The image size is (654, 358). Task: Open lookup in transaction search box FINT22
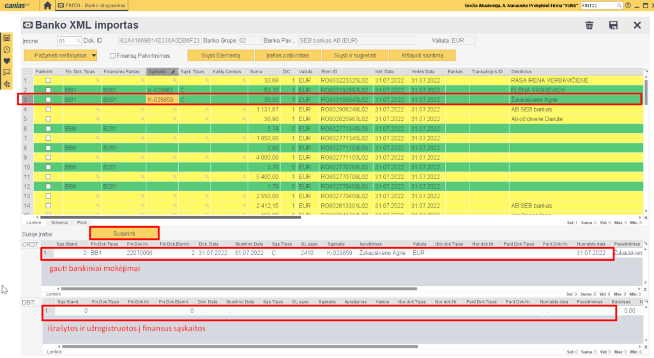pyautogui.click(x=619, y=5)
